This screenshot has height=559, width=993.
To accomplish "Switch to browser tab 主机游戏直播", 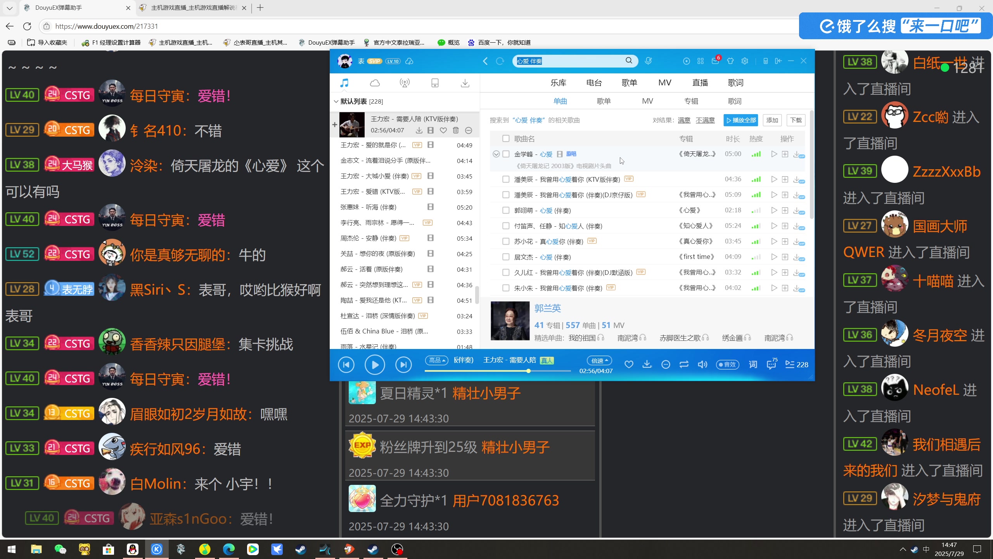I will click(x=193, y=8).
